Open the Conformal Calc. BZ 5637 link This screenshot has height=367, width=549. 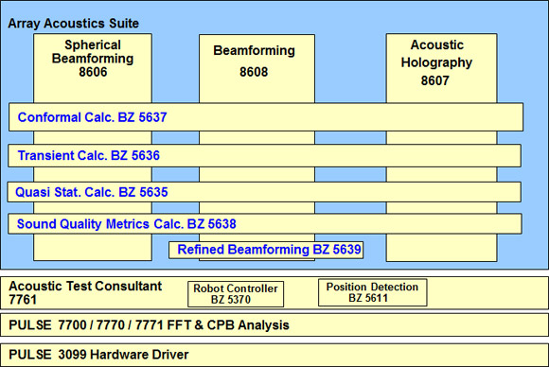click(x=93, y=117)
